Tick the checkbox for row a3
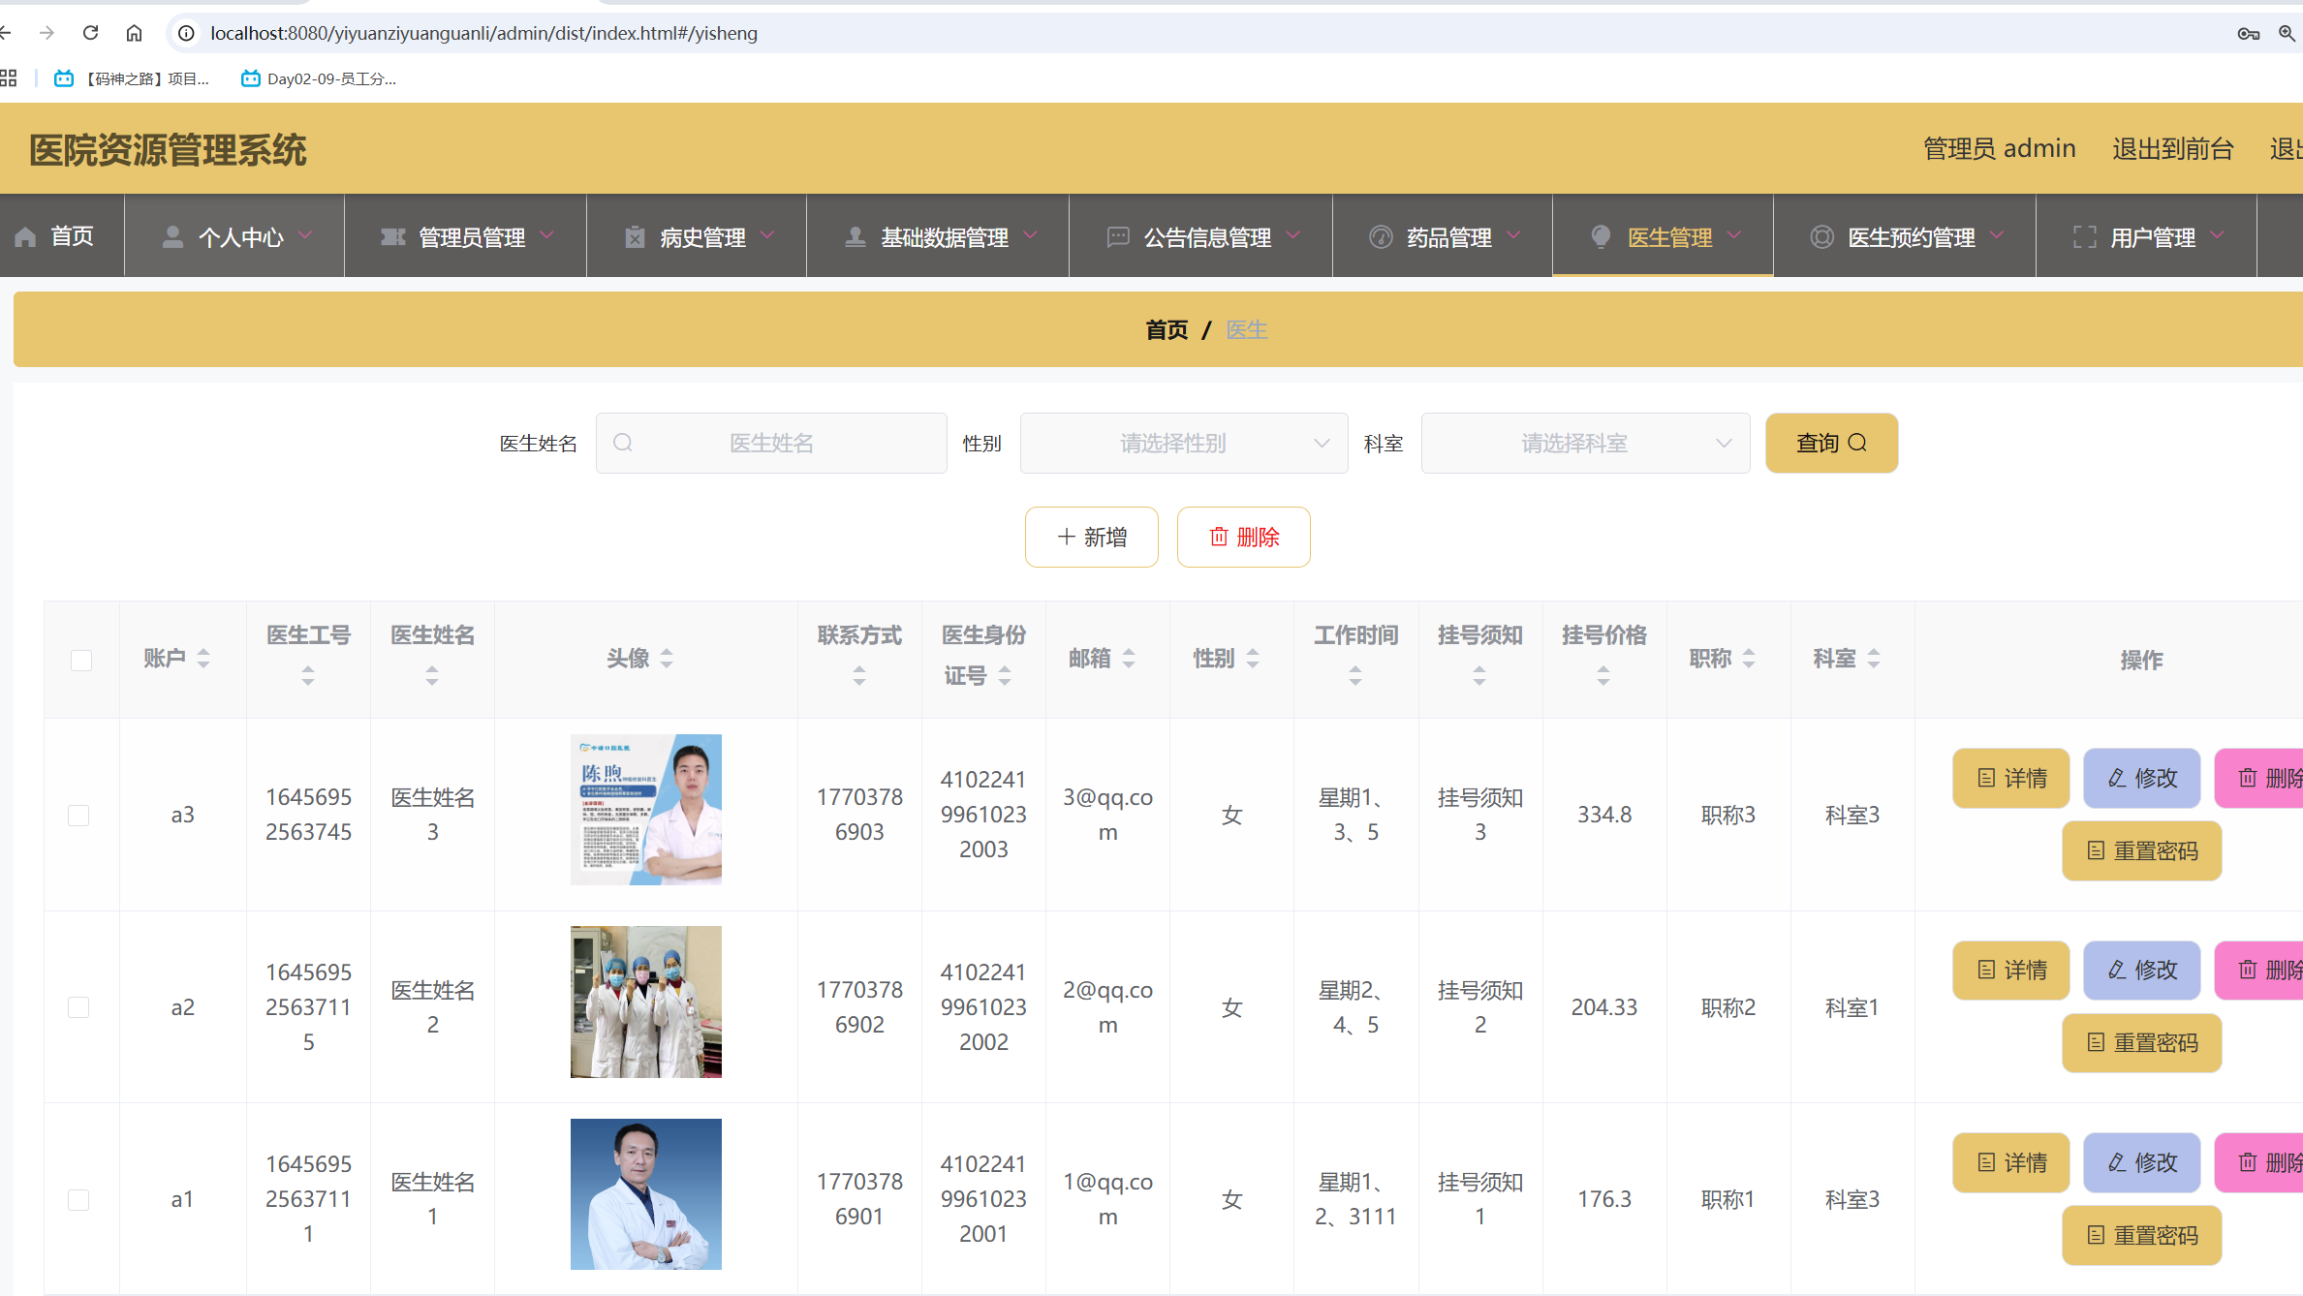Screen dimensions: 2303x1296 coord(79,816)
